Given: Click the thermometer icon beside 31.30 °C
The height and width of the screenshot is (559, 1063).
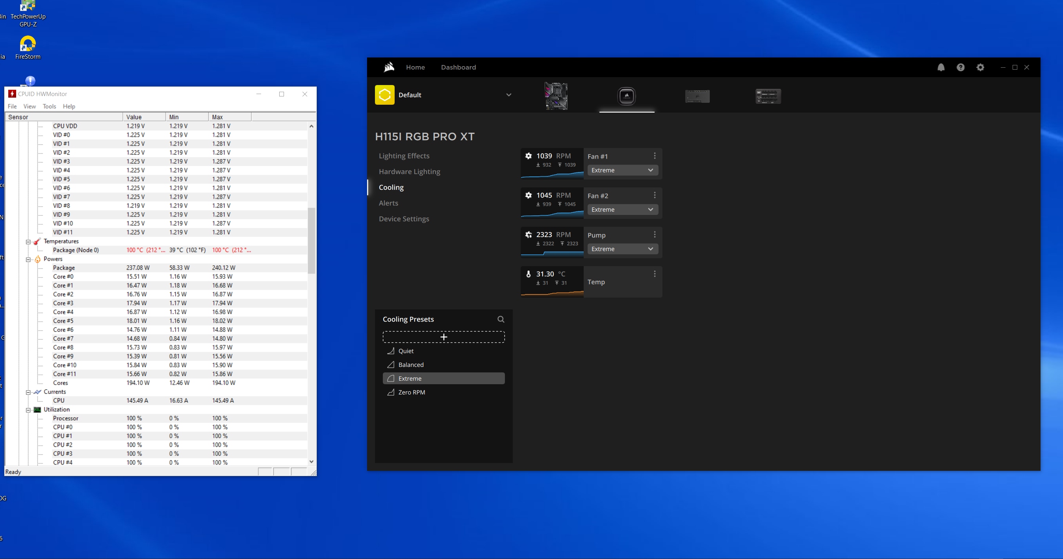Looking at the screenshot, I should (x=528, y=274).
